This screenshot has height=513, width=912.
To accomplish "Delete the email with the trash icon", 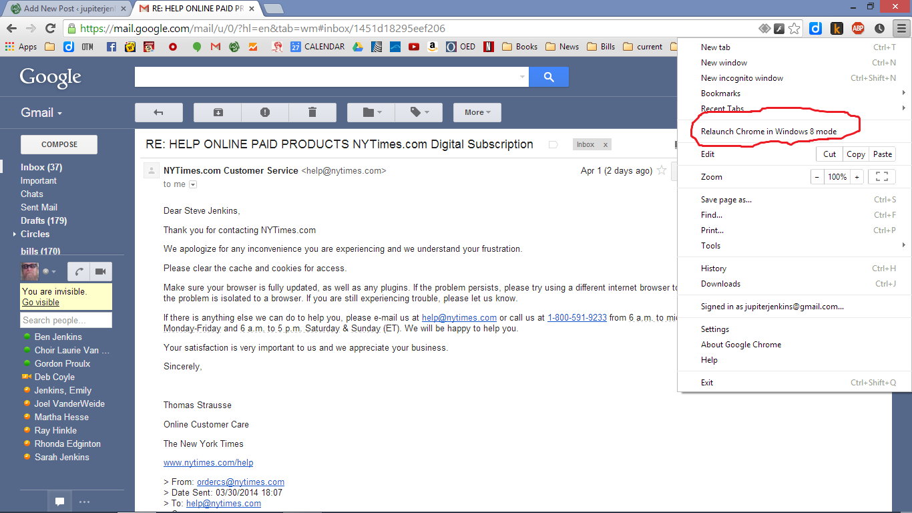I will [x=312, y=112].
